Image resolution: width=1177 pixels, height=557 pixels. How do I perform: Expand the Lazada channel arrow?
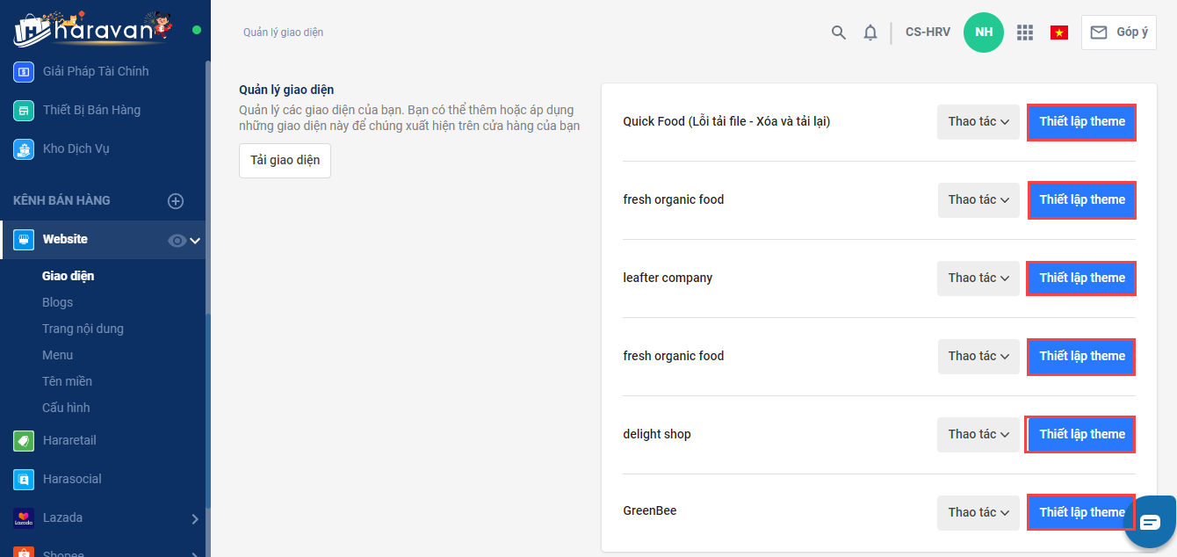click(195, 518)
